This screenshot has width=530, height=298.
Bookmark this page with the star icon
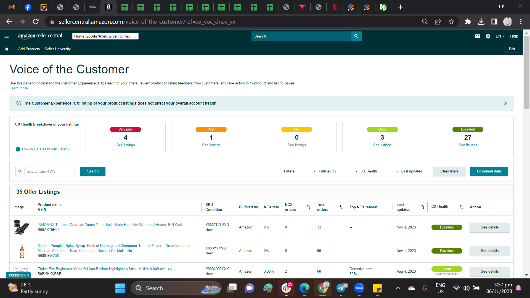coord(451,22)
